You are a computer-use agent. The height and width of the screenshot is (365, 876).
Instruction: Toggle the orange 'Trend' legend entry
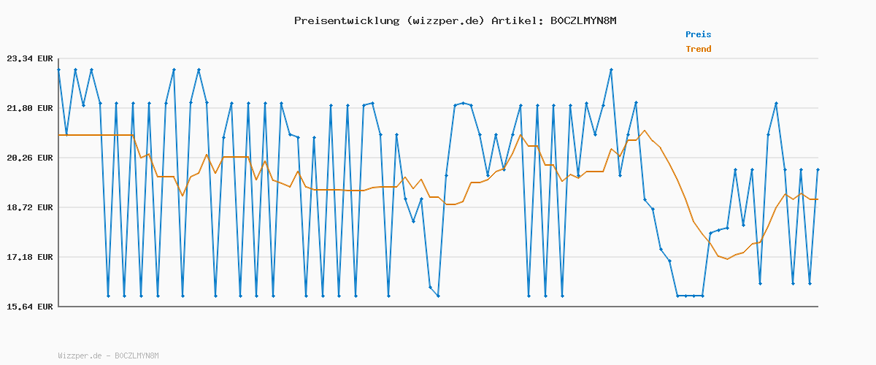[x=698, y=50]
